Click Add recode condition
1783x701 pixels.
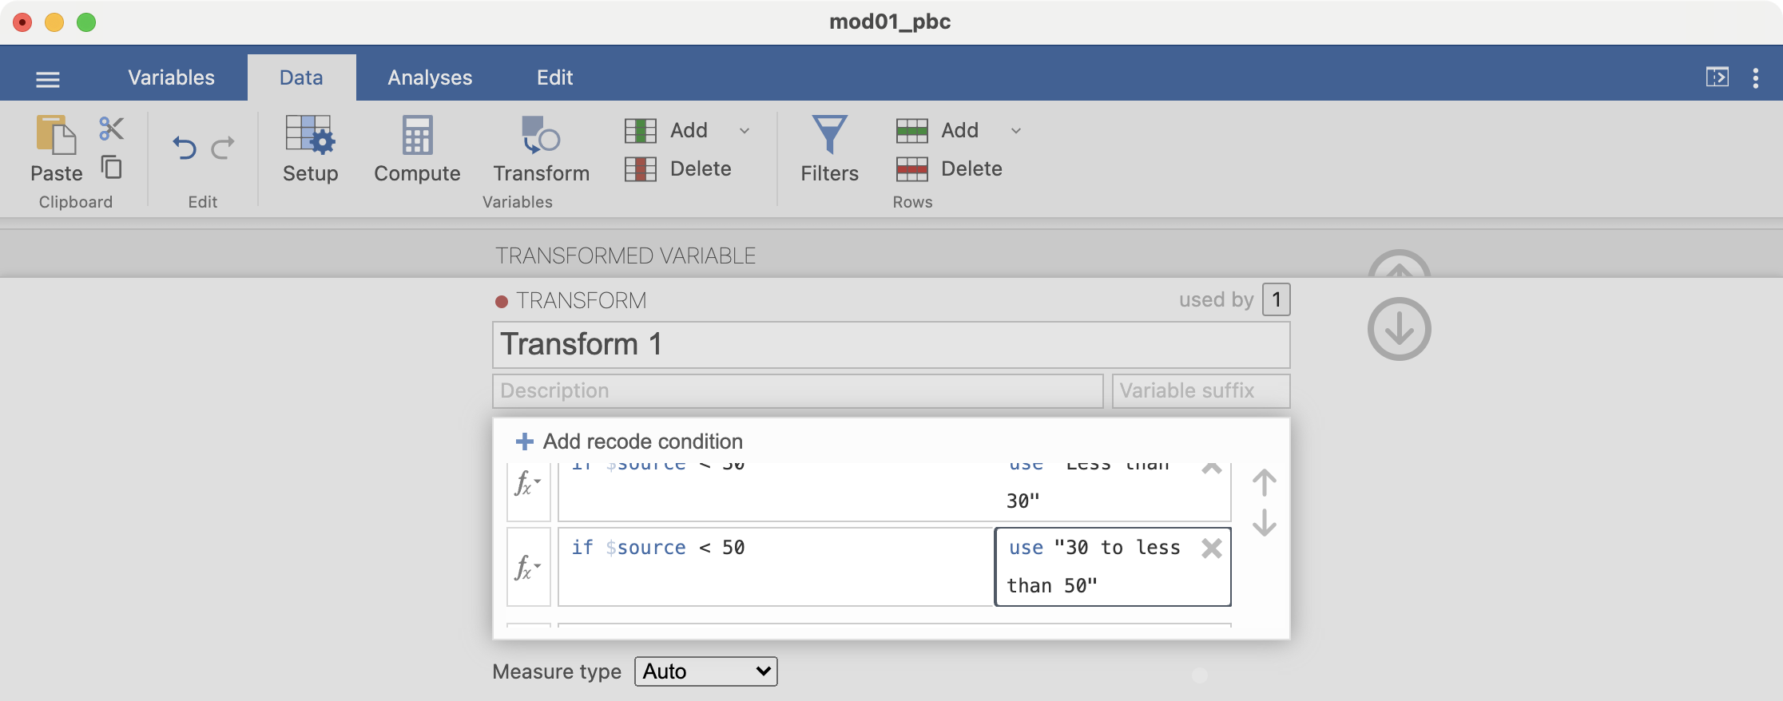pyautogui.click(x=630, y=442)
